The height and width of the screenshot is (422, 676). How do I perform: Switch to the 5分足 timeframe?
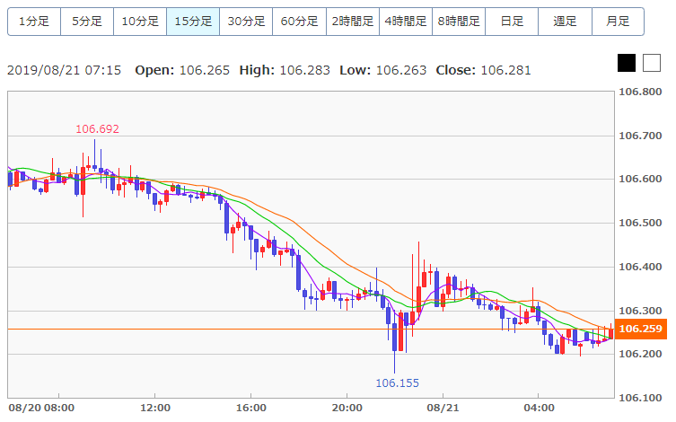[87, 22]
